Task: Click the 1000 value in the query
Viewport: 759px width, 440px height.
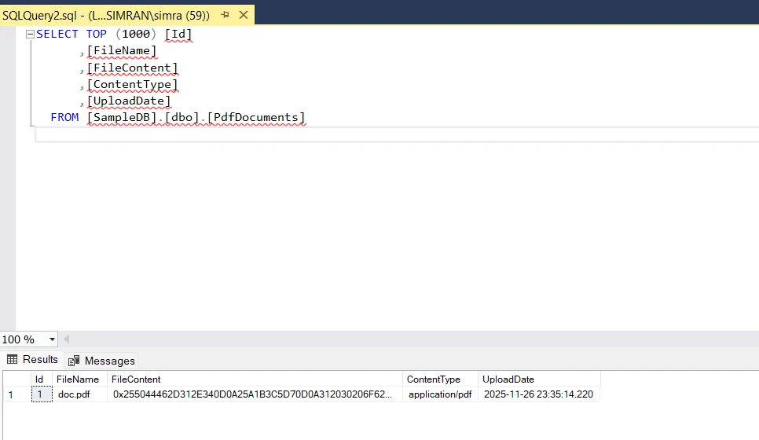Action: pos(135,34)
